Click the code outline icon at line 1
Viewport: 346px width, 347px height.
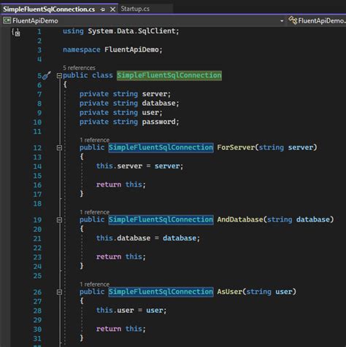tap(16, 32)
